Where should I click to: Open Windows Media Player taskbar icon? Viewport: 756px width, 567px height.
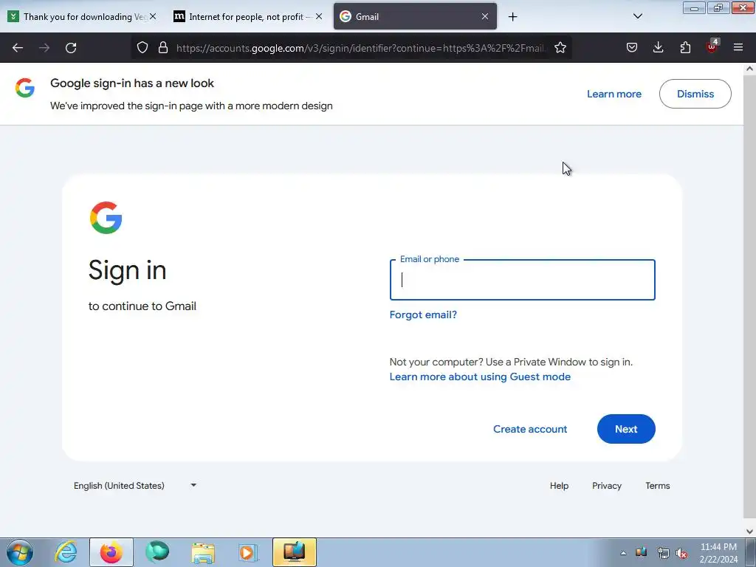[249, 552]
